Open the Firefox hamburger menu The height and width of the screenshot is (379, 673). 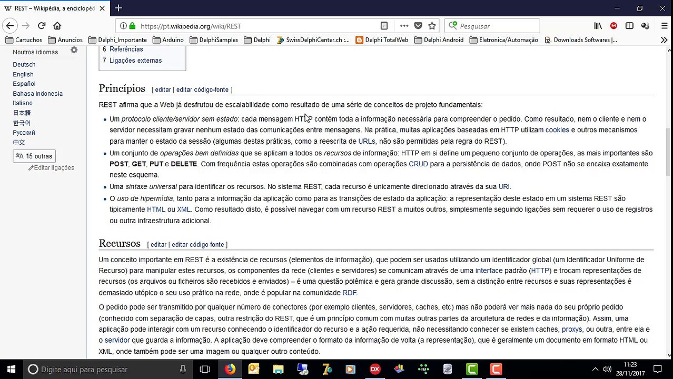tap(664, 26)
